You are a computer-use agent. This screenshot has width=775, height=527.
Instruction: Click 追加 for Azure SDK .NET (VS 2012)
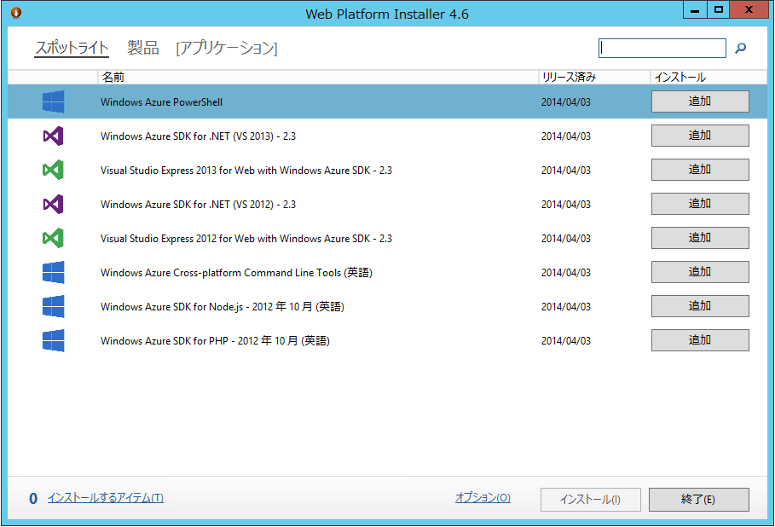pyautogui.click(x=700, y=204)
